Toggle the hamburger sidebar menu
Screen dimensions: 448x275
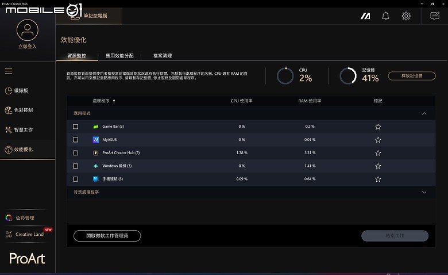pyautogui.click(x=9, y=71)
